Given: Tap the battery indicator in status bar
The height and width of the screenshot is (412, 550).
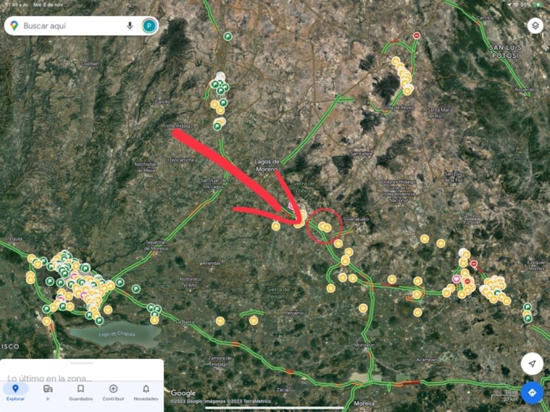Looking at the screenshot, I should pyautogui.click(x=538, y=5).
